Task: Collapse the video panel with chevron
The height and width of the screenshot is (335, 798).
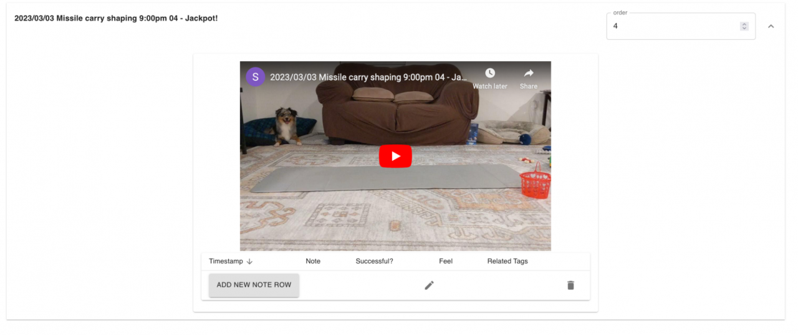Action: coord(771,26)
